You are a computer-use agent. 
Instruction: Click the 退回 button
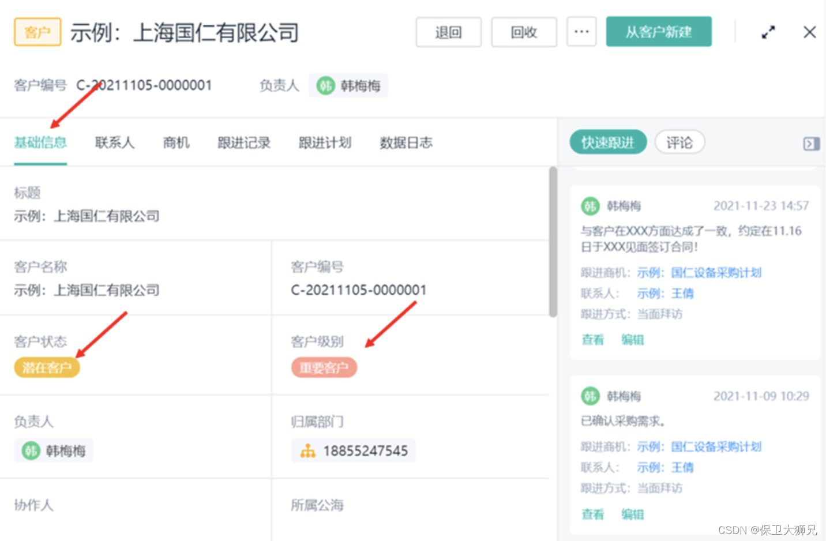tap(448, 32)
